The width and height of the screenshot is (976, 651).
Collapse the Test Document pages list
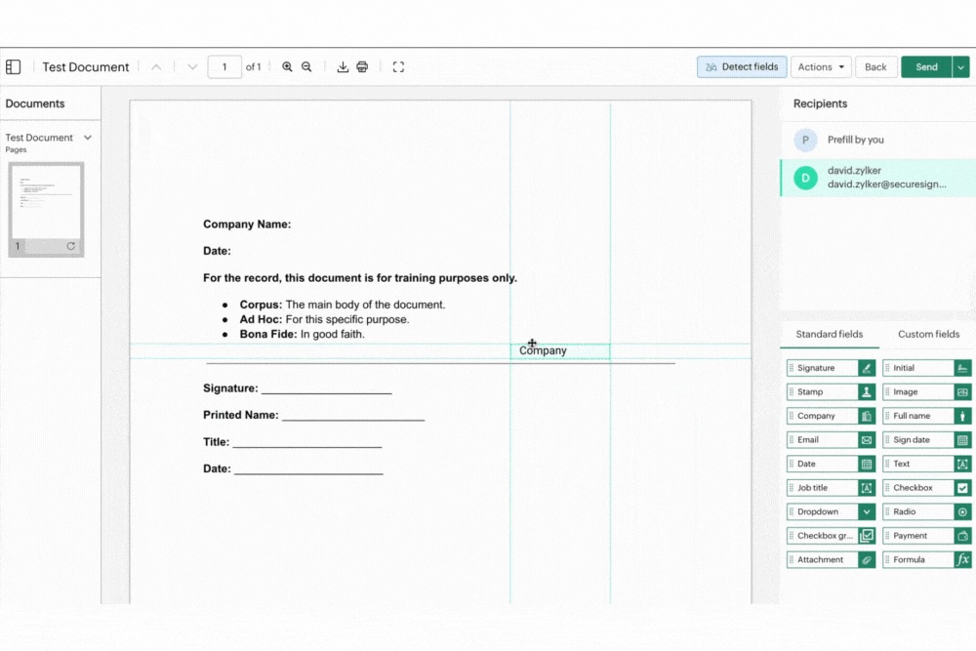(x=88, y=138)
